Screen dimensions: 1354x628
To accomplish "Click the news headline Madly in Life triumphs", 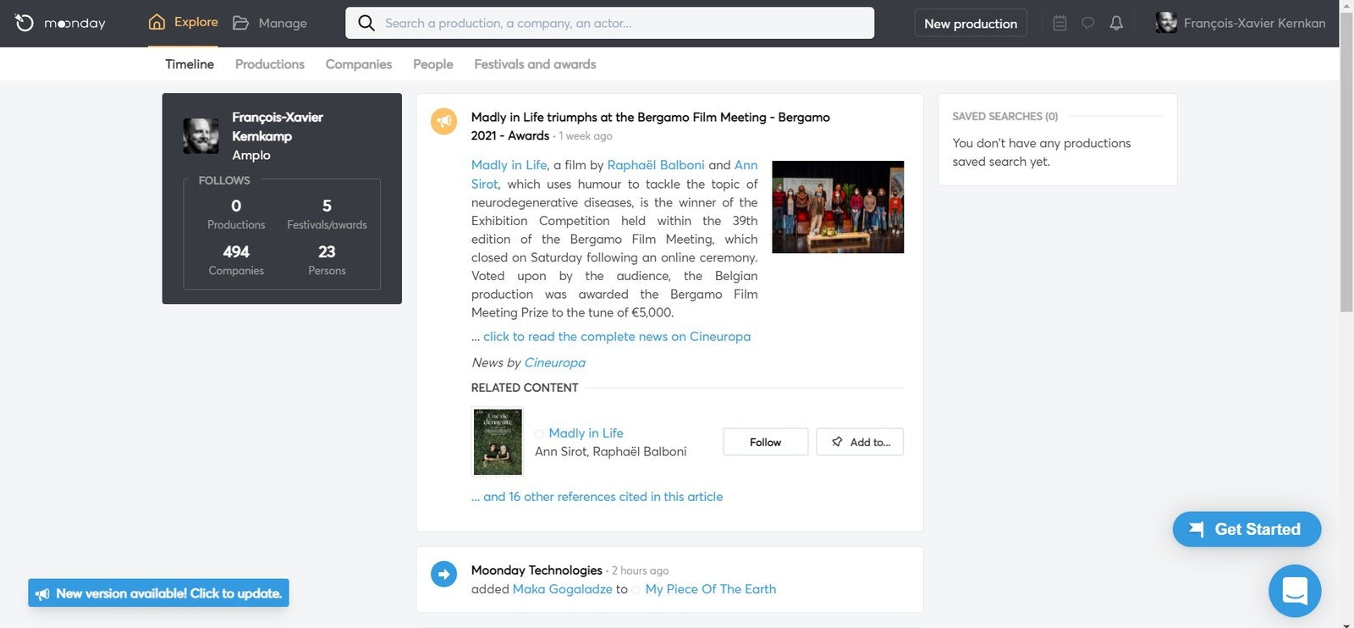I will 650,126.
